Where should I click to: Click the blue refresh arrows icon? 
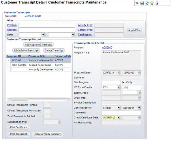click(x=147, y=3)
